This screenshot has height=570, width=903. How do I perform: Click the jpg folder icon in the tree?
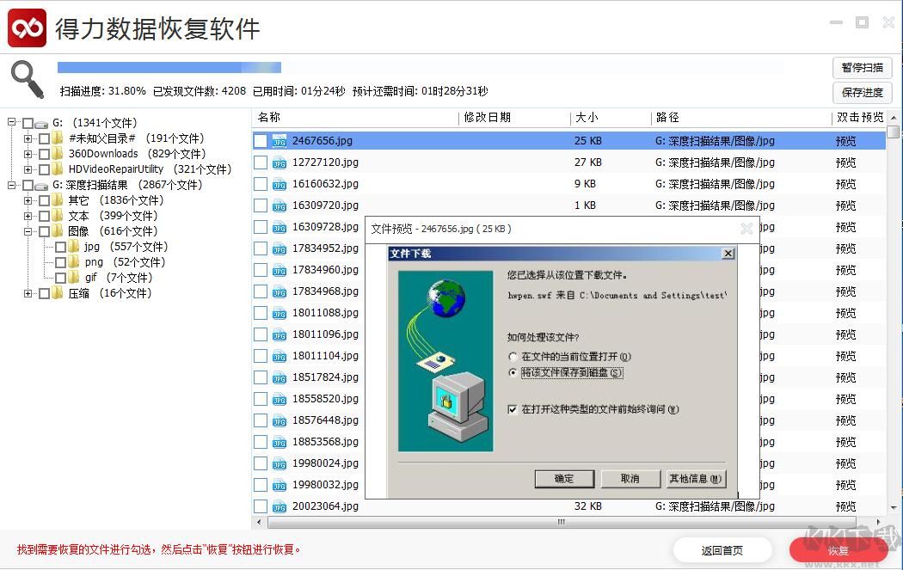coord(75,247)
